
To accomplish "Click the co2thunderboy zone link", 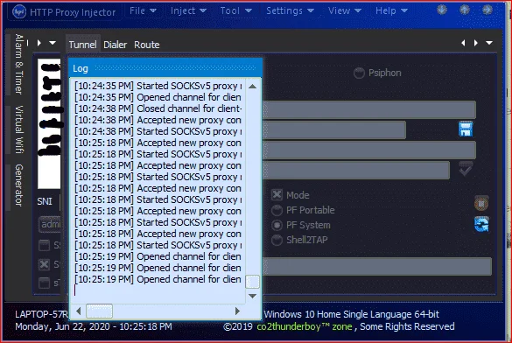I will click(x=305, y=326).
